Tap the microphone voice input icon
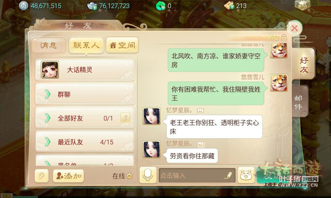Screen dimensions: 331x198 coord(148,175)
